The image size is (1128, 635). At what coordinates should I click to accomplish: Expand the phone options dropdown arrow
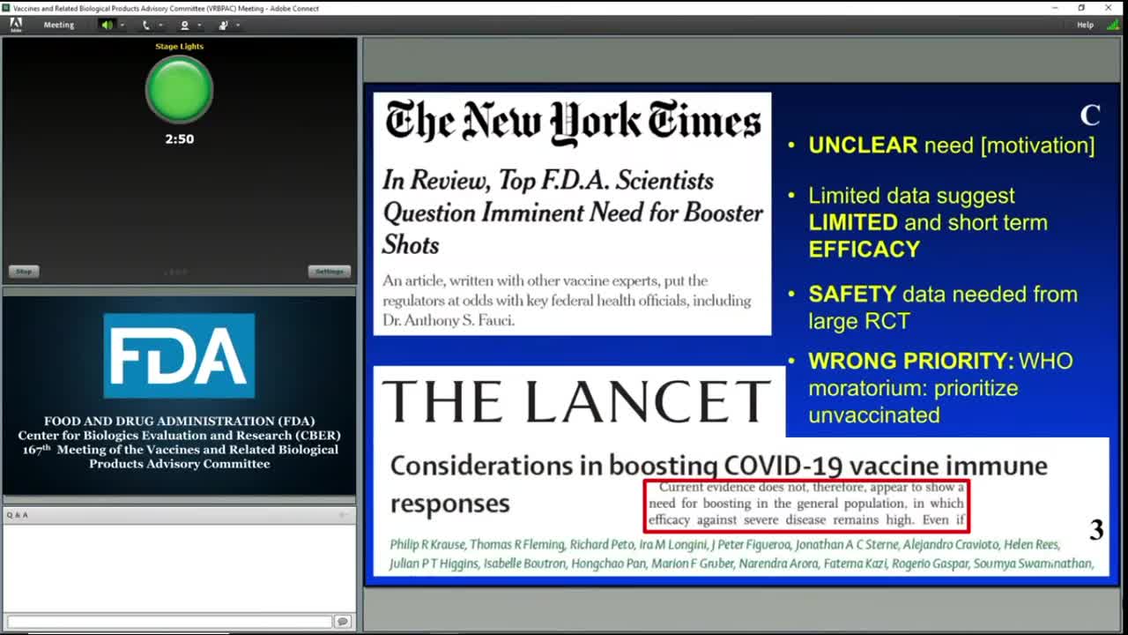(x=160, y=26)
